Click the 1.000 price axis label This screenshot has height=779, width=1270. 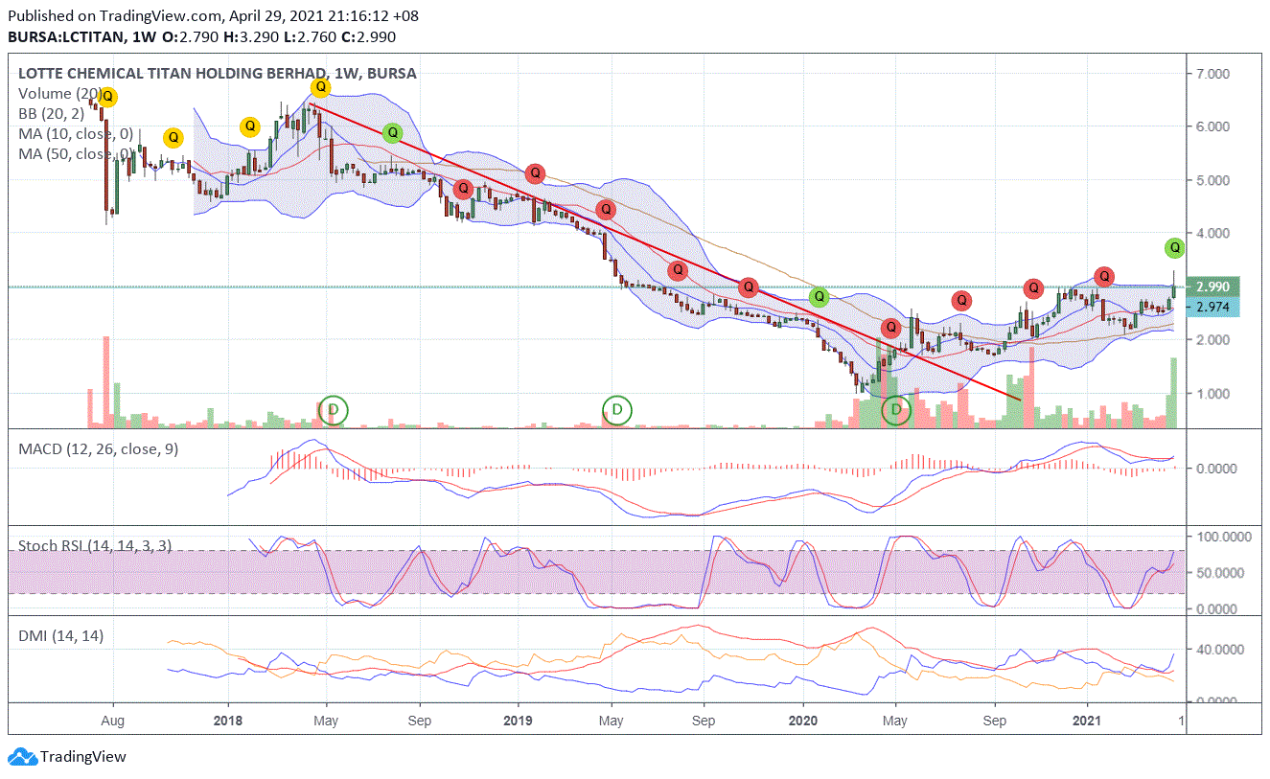click(x=1212, y=394)
